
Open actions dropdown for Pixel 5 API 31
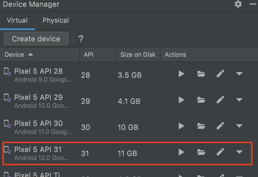click(x=239, y=152)
